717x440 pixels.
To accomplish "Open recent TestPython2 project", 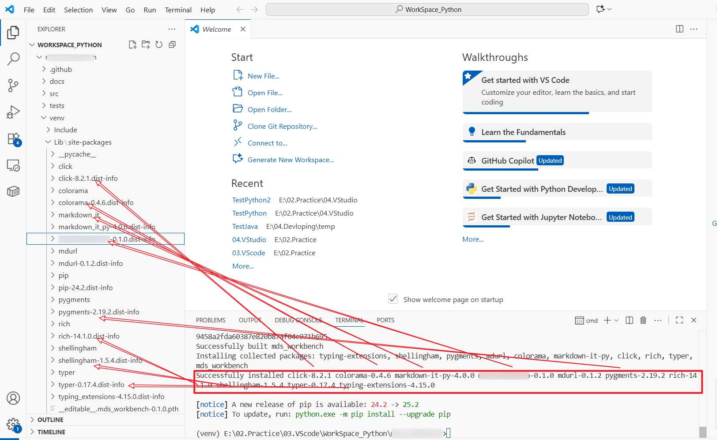I will (251, 200).
